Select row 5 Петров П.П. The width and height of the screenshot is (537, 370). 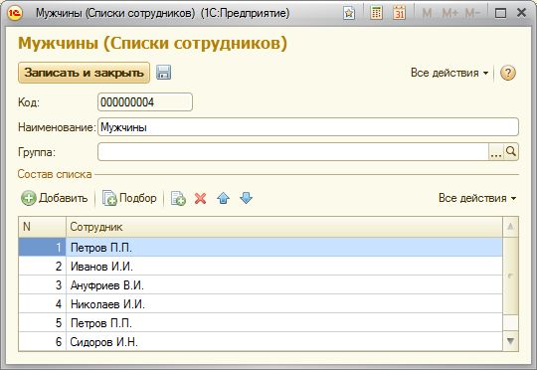click(x=261, y=322)
